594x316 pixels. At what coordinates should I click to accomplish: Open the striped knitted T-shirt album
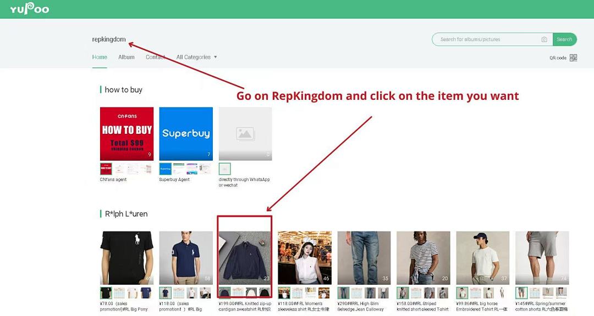[423, 258]
